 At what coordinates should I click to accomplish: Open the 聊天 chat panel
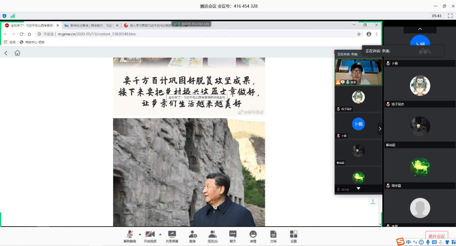click(233, 234)
